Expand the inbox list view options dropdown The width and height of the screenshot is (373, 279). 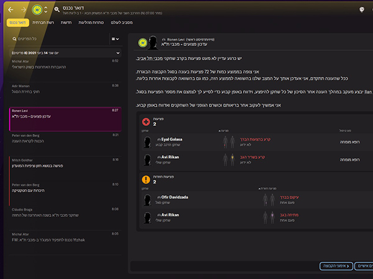(x=116, y=39)
